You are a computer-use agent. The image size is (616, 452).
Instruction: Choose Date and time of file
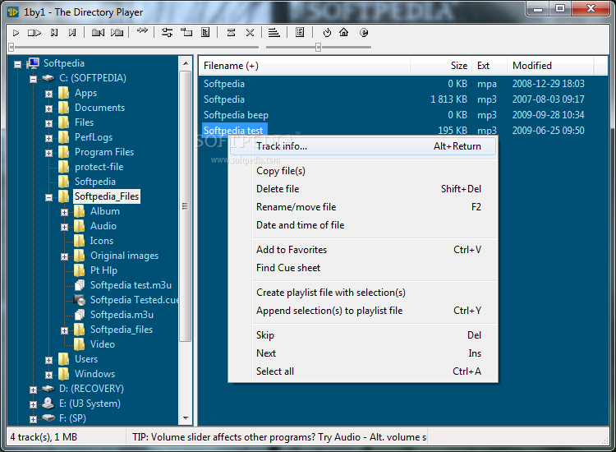click(363, 225)
